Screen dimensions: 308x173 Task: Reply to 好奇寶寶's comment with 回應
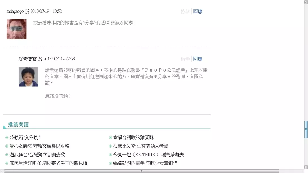(x=198, y=59)
